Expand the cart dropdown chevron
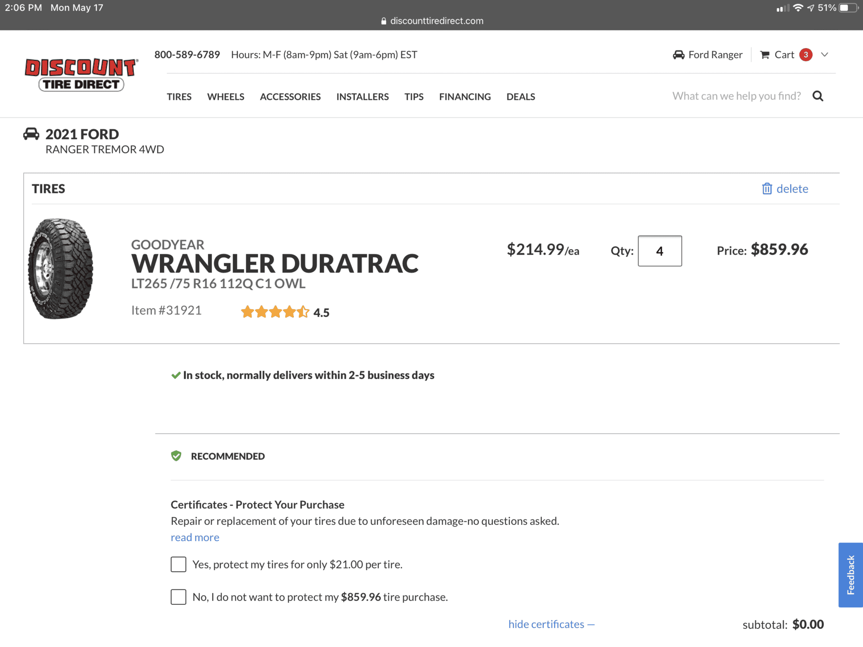The image size is (863, 647). tap(825, 54)
